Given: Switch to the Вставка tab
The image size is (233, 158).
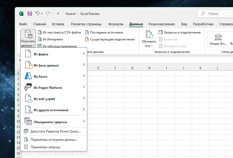Looking at the screenshot, I should [58, 24].
